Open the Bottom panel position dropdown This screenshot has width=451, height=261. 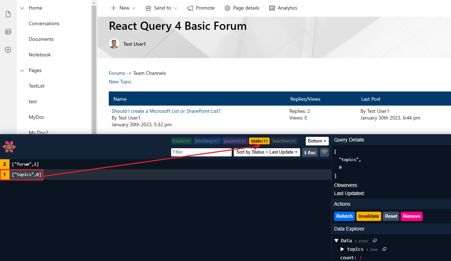pyautogui.click(x=317, y=141)
